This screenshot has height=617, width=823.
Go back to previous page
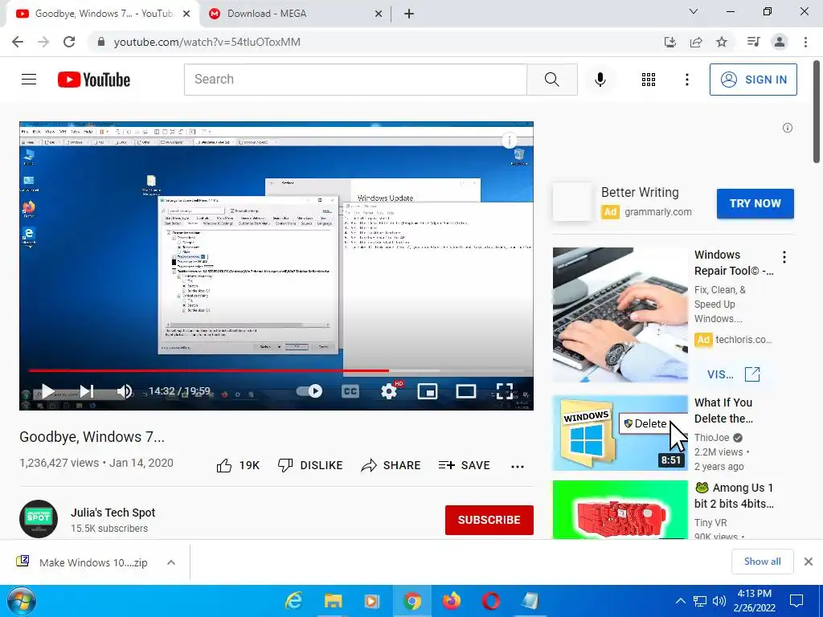point(18,42)
